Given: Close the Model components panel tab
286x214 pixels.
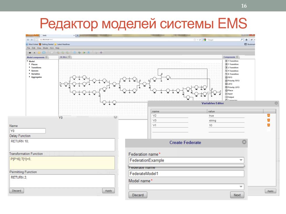Looking at the screenshot, I should [x=46, y=57].
